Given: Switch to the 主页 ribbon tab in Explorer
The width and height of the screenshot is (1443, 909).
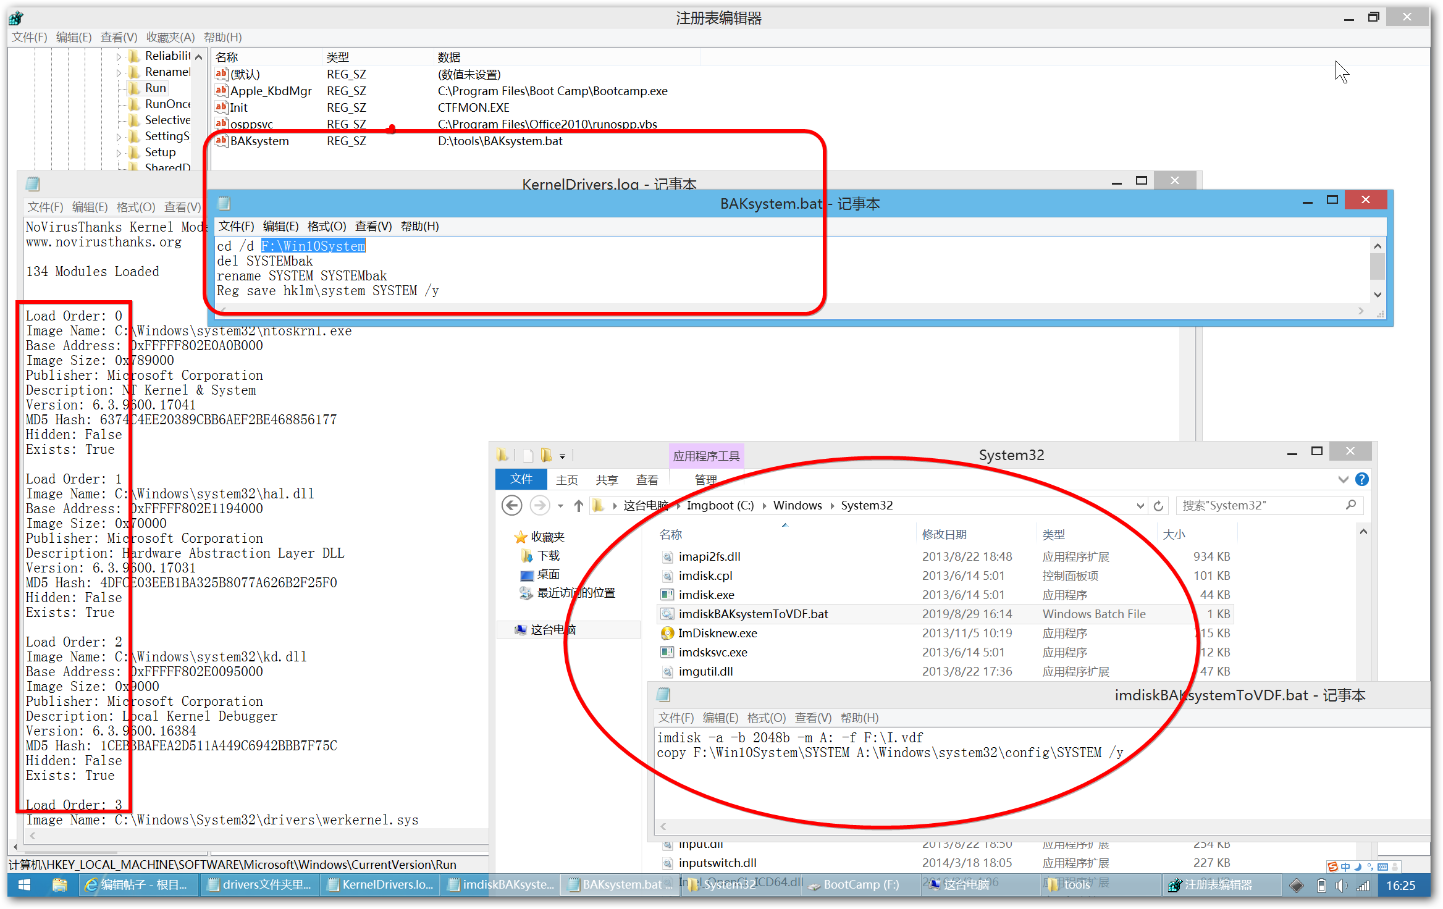Looking at the screenshot, I should pos(567,480).
